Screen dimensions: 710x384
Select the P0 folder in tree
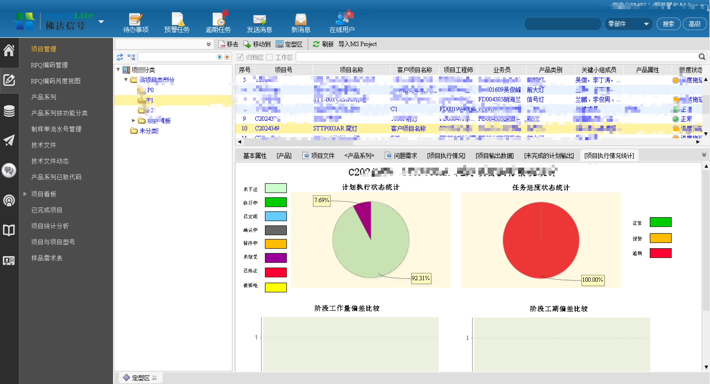pyautogui.click(x=150, y=90)
